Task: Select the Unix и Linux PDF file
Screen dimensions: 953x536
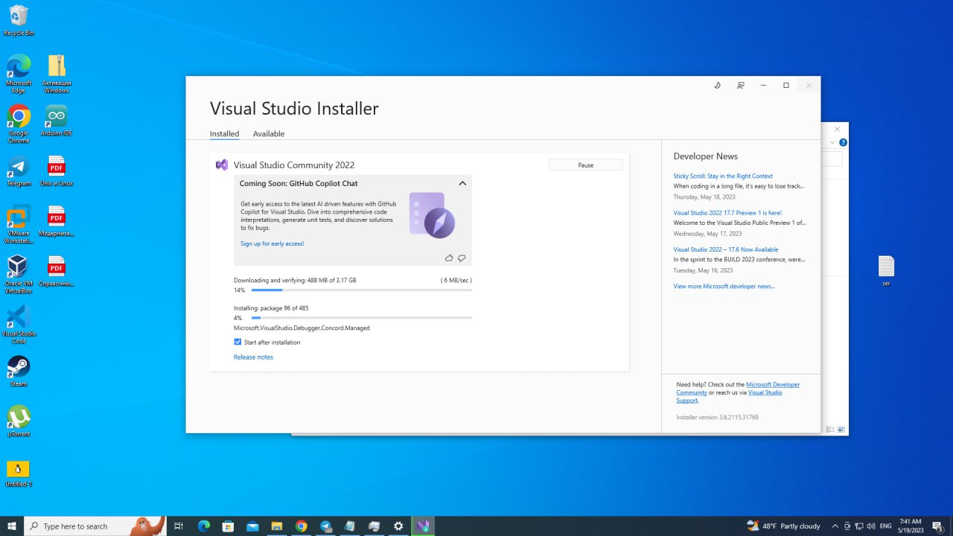Action: (x=57, y=172)
